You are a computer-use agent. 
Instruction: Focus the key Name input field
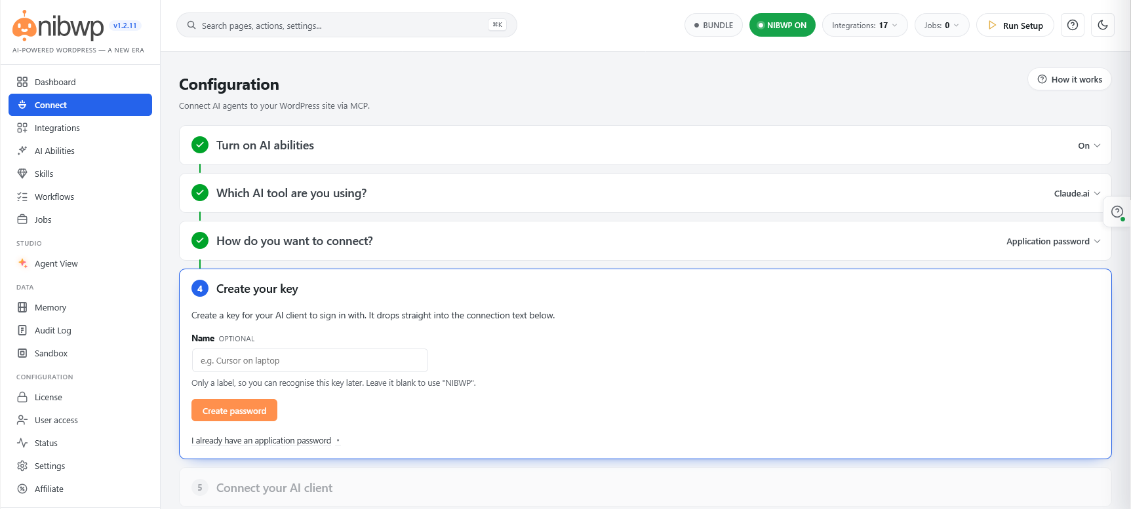coord(309,360)
